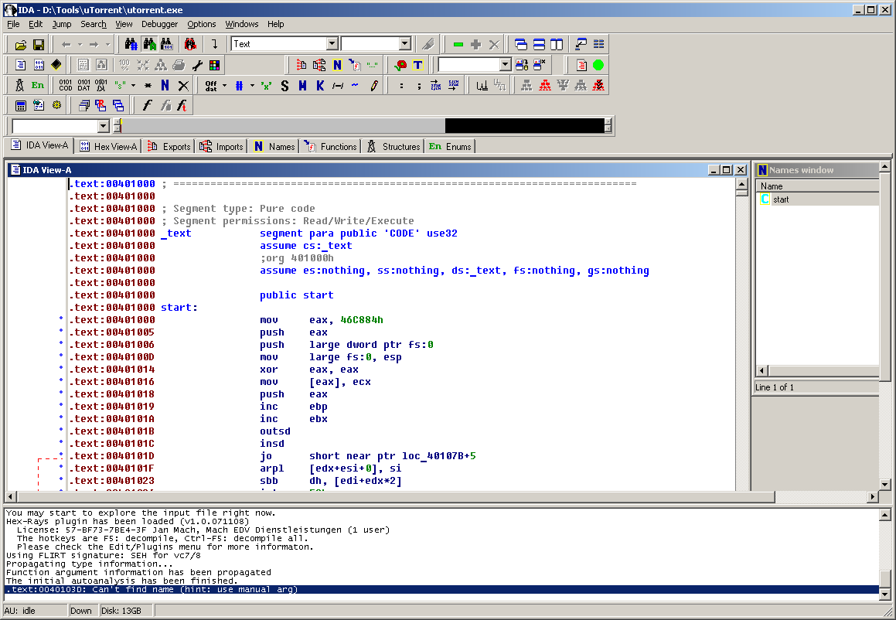Open the Text search type dropdown
Viewport: 896px width, 620px height.
pos(332,44)
